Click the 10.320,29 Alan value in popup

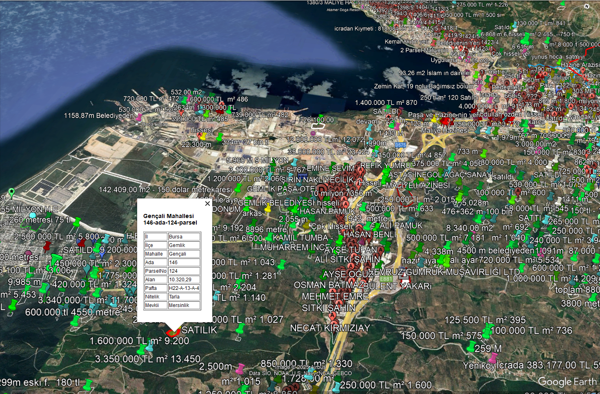point(184,280)
